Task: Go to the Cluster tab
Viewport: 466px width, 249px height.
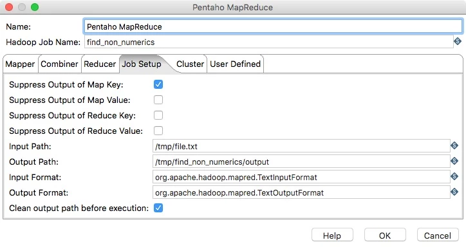Action: pos(191,64)
